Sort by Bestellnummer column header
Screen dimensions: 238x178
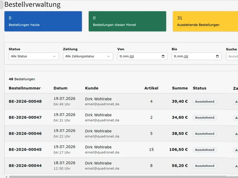coord(25,88)
